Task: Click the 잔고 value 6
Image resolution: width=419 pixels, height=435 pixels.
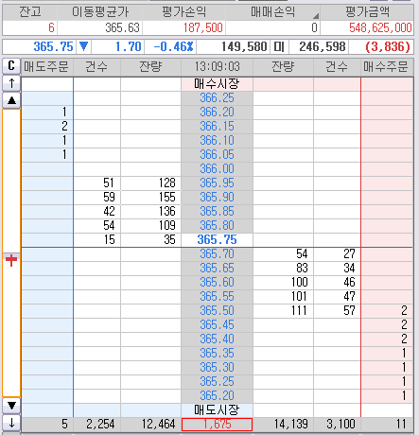Action: [x=51, y=27]
